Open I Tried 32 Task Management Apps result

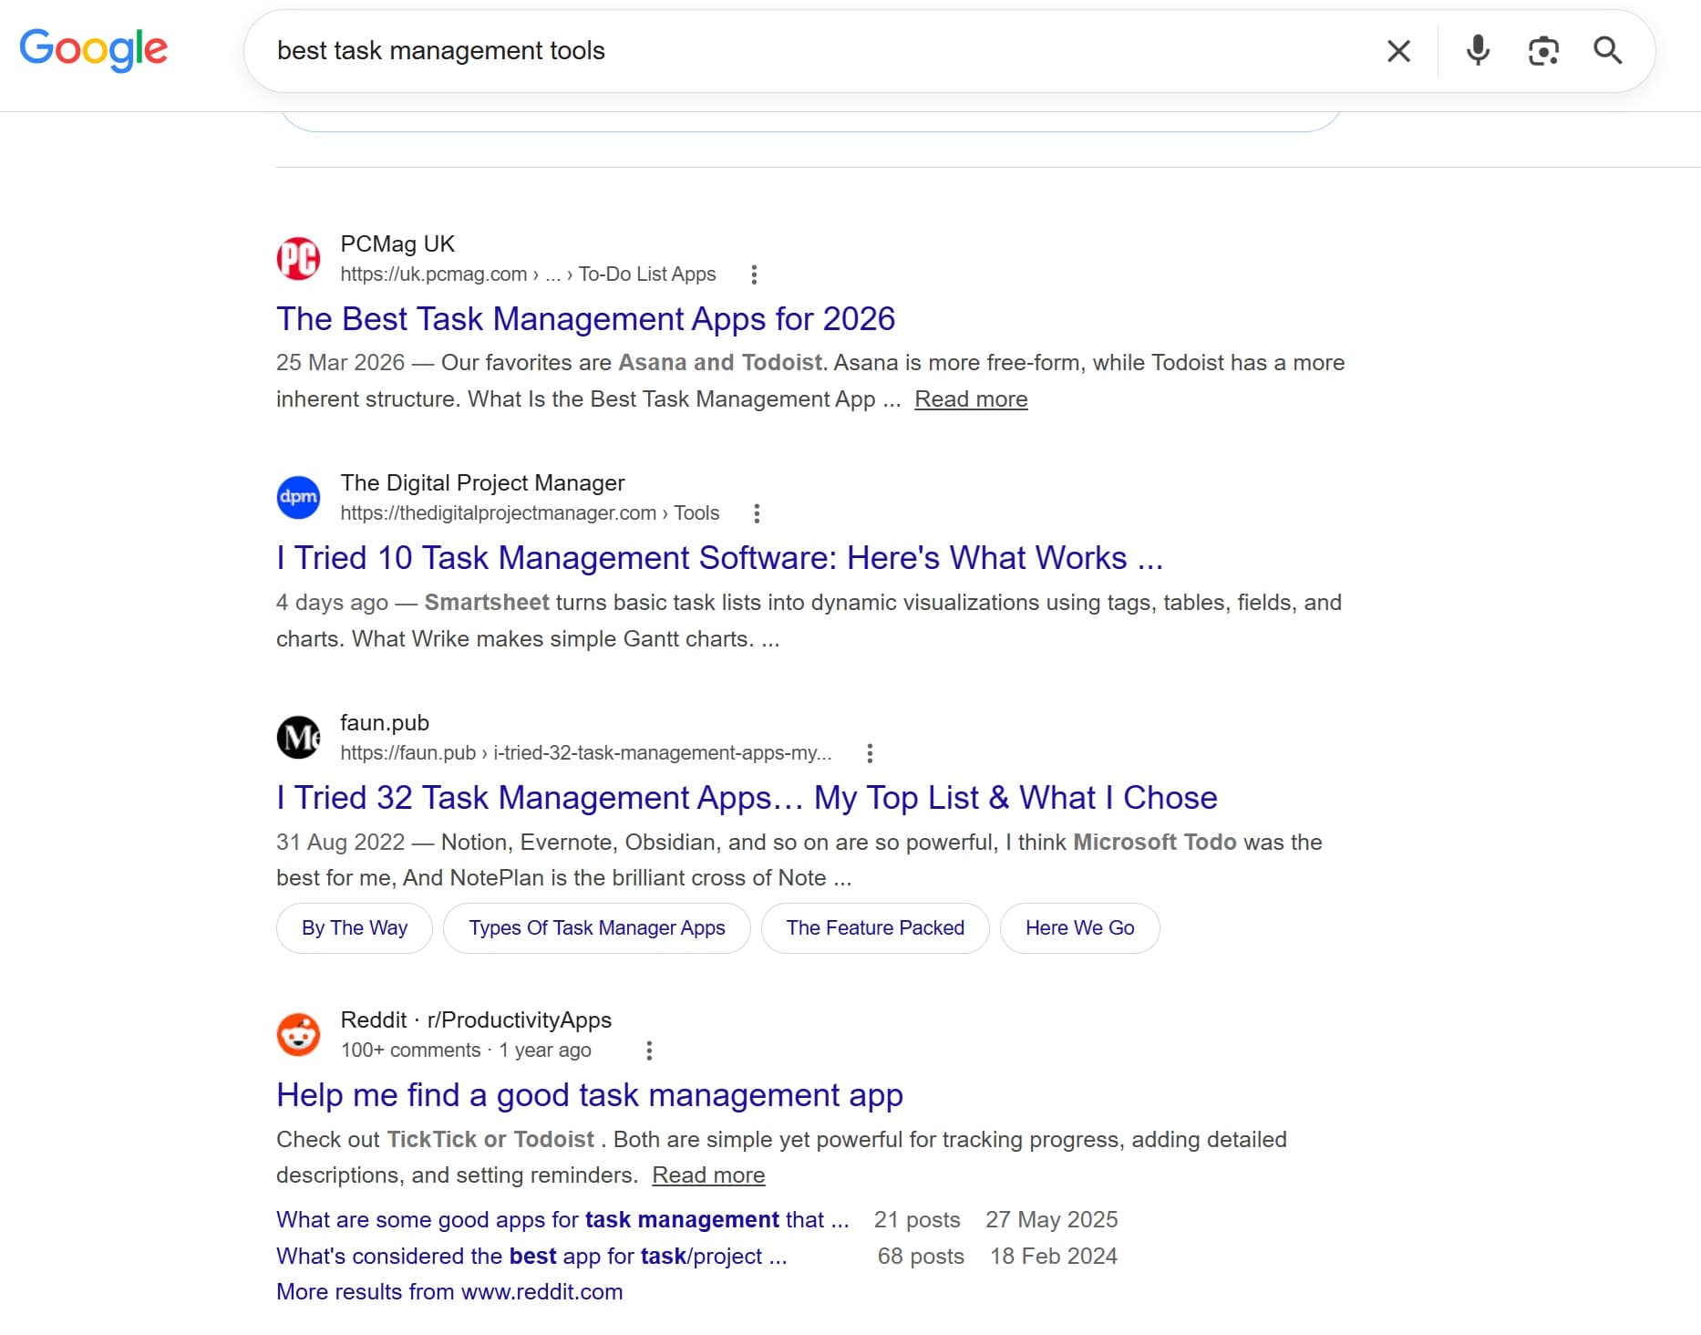pos(747,798)
